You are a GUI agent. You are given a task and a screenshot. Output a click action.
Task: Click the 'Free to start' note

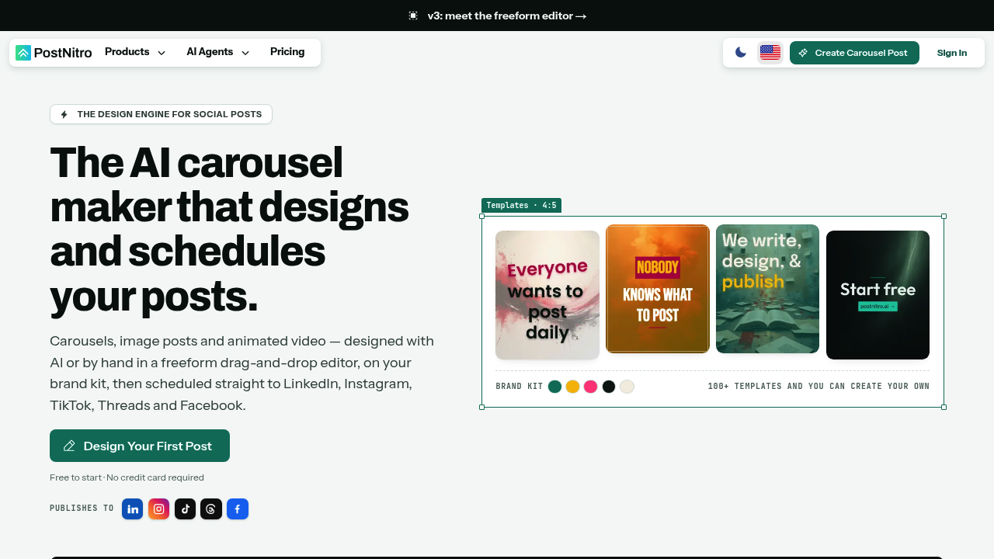click(x=127, y=477)
